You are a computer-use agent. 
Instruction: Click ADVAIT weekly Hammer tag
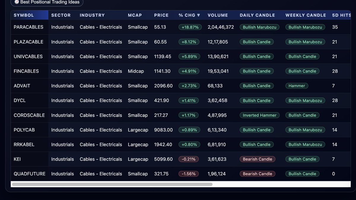(297, 86)
